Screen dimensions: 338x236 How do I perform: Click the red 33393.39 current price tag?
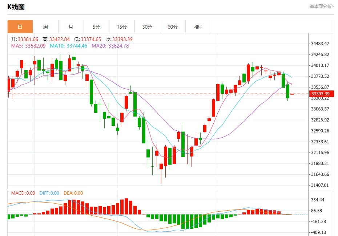pyautogui.click(x=322, y=94)
